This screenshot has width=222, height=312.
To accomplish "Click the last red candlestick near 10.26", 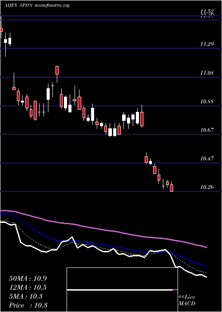I will 172,188.
